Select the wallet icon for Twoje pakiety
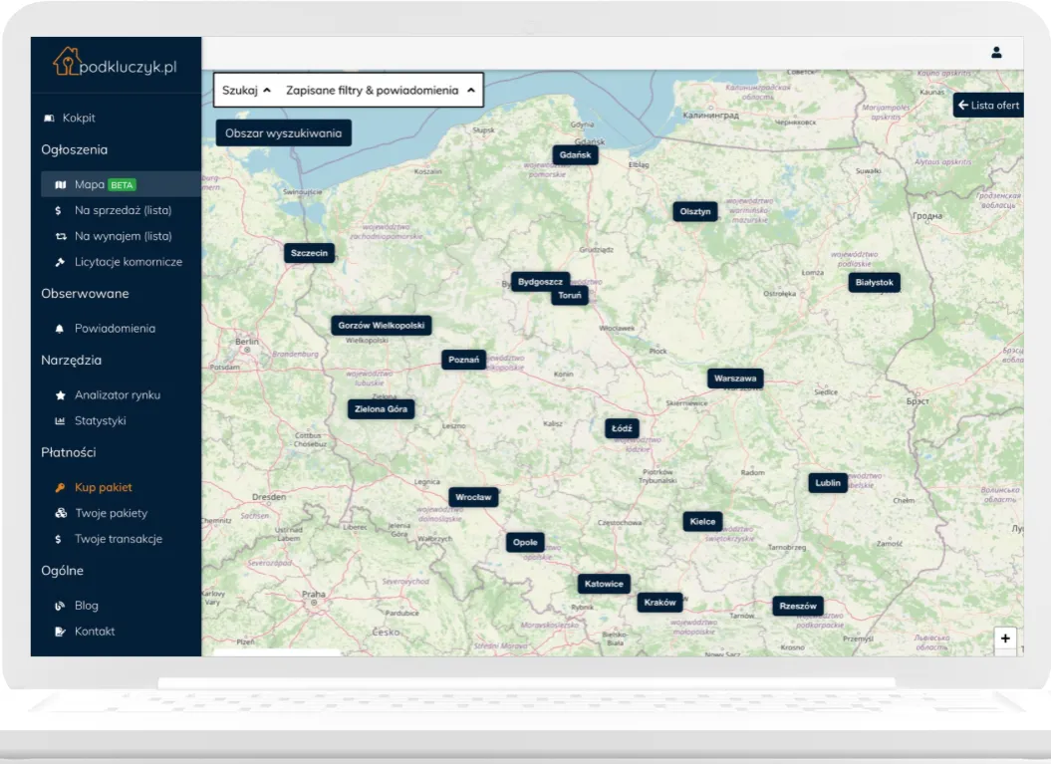The width and height of the screenshot is (1051, 764). [62, 513]
